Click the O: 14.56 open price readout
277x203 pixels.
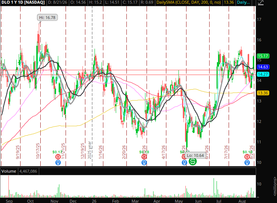pyautogui.click(x=78, y=3)
